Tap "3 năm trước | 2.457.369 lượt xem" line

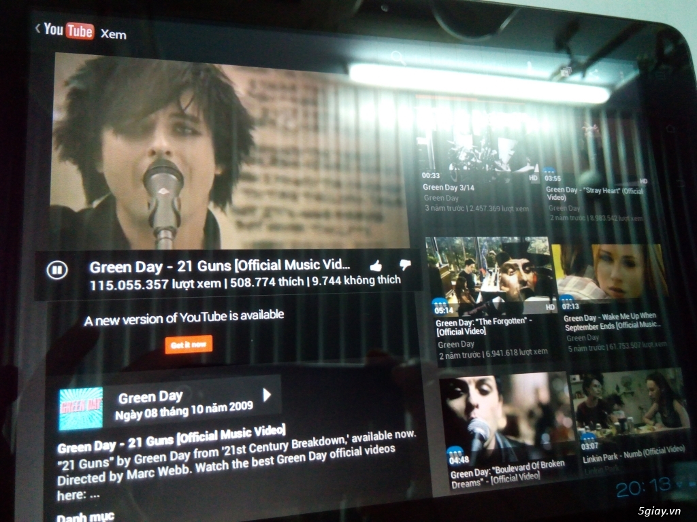click(476, 208)
